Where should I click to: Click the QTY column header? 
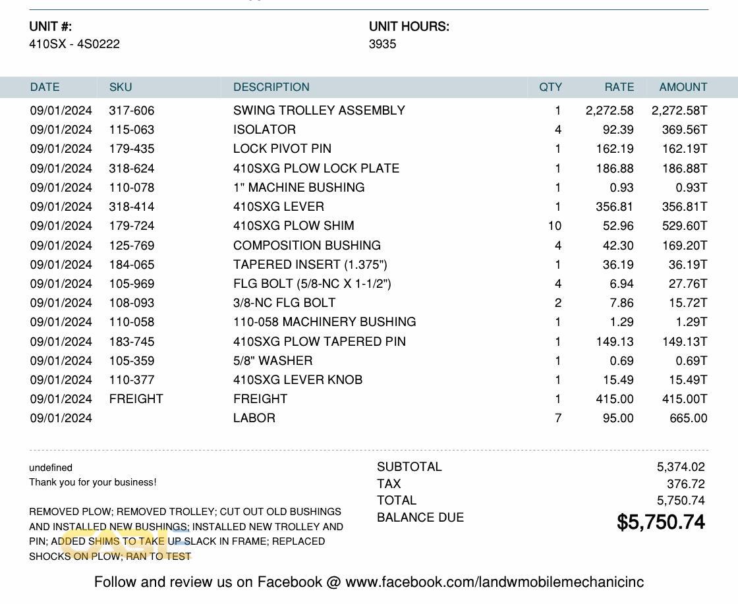coord(550,87)
